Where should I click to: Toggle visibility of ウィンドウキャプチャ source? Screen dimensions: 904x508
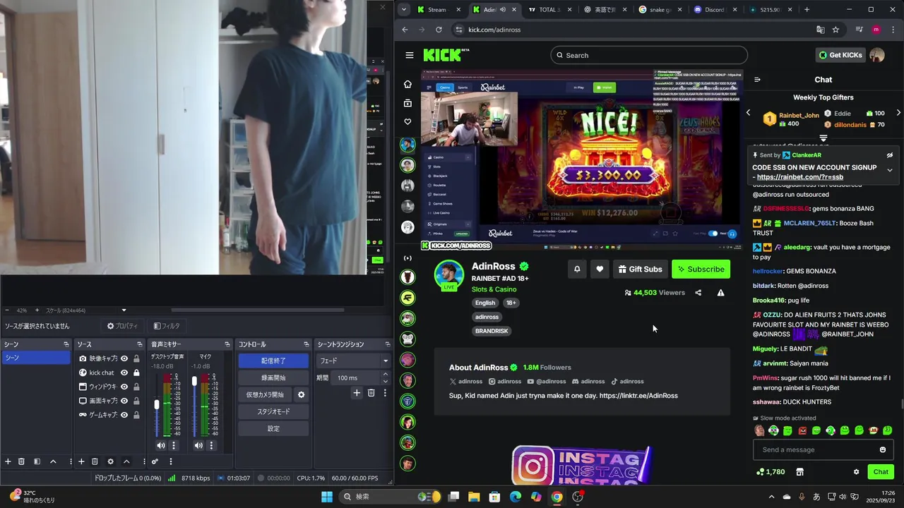(x=124, y=387)
